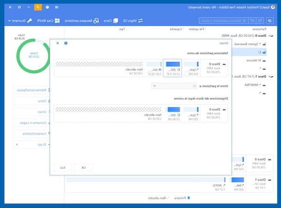Viewport: 281px width, 208px height.
Task: Select the C: partition row in list
Action: pos(249,52)
